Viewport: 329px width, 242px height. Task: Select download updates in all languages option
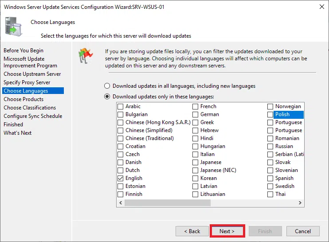pos(107,86)
